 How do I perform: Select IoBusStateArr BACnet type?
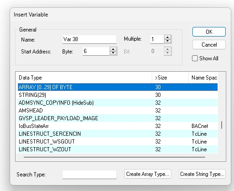pos(117,126)
